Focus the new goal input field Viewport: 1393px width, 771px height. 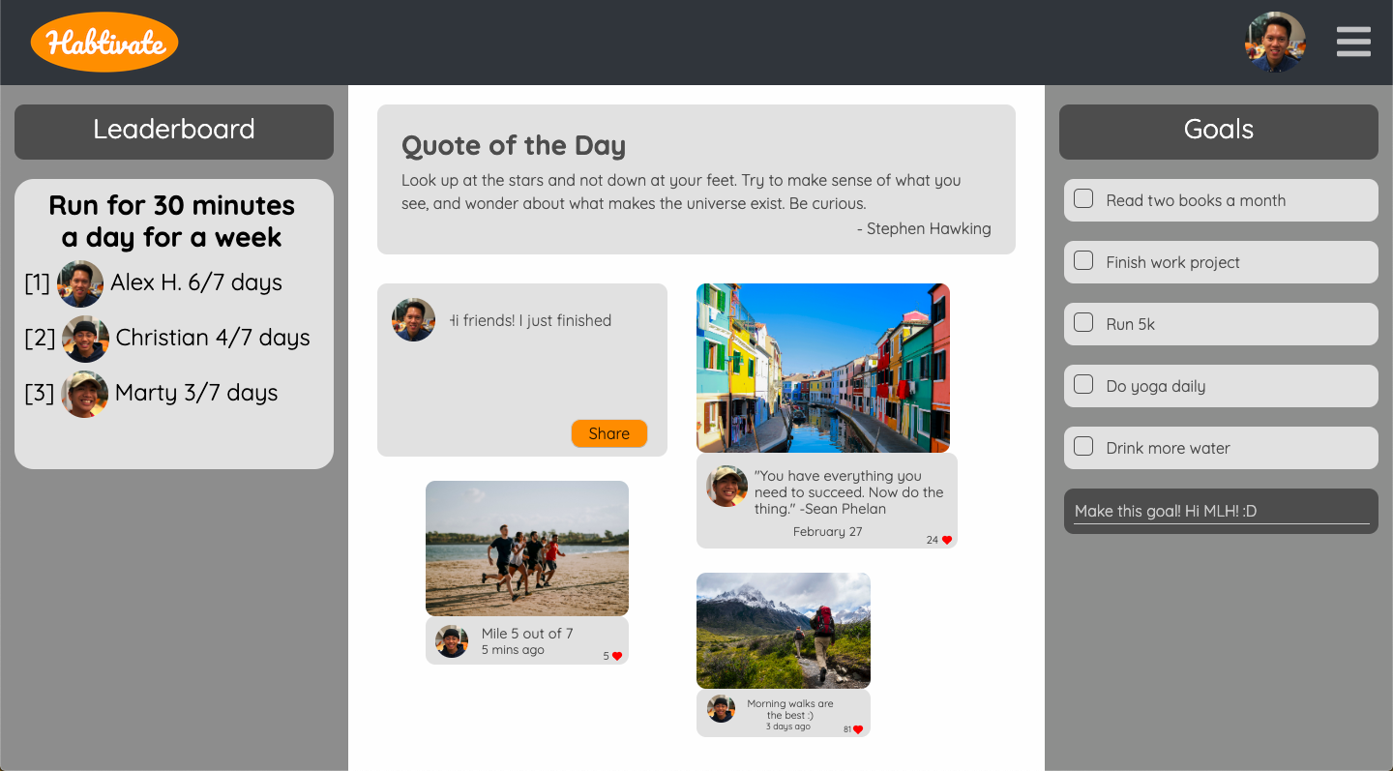coord(1222,511)
